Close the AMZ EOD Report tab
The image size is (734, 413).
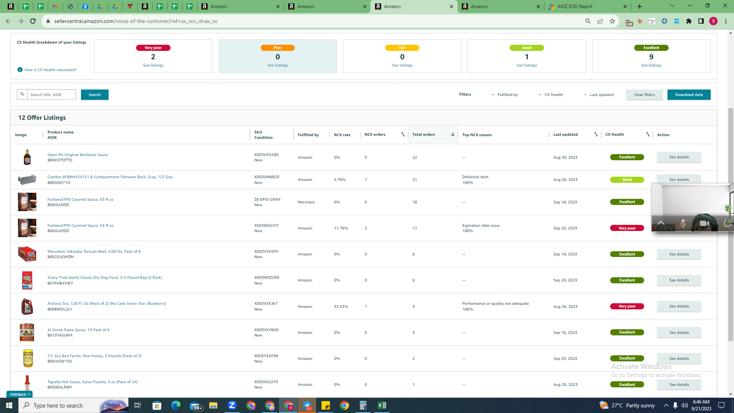point(625,7)
